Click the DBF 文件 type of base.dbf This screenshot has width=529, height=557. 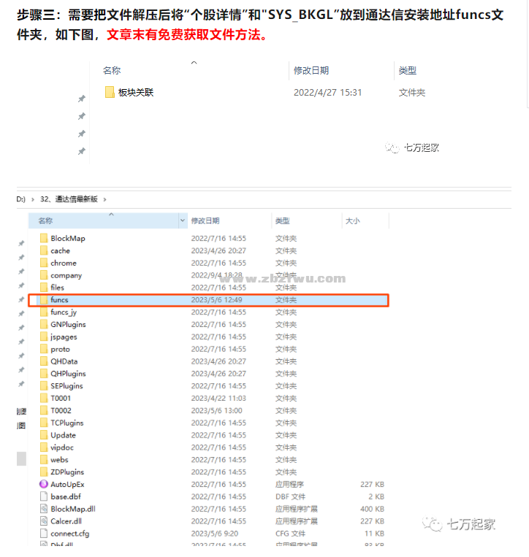[x=291, y=496]
